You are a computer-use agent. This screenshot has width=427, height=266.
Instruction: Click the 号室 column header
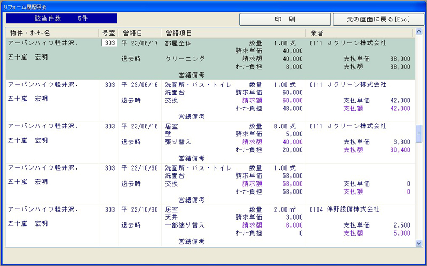click(108, 33)
